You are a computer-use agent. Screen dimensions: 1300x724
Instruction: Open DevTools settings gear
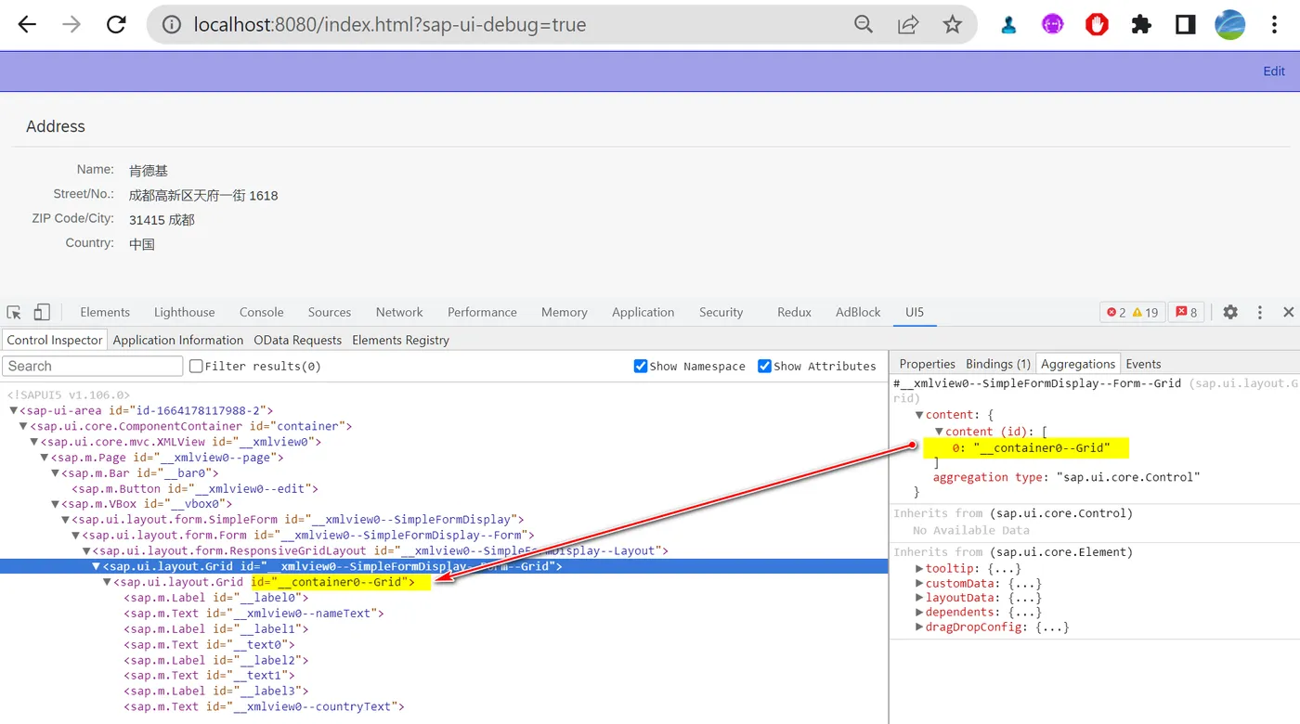click(x=1230, y=312)
